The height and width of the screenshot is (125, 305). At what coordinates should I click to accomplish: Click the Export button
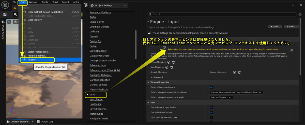[x=275, y=26]
